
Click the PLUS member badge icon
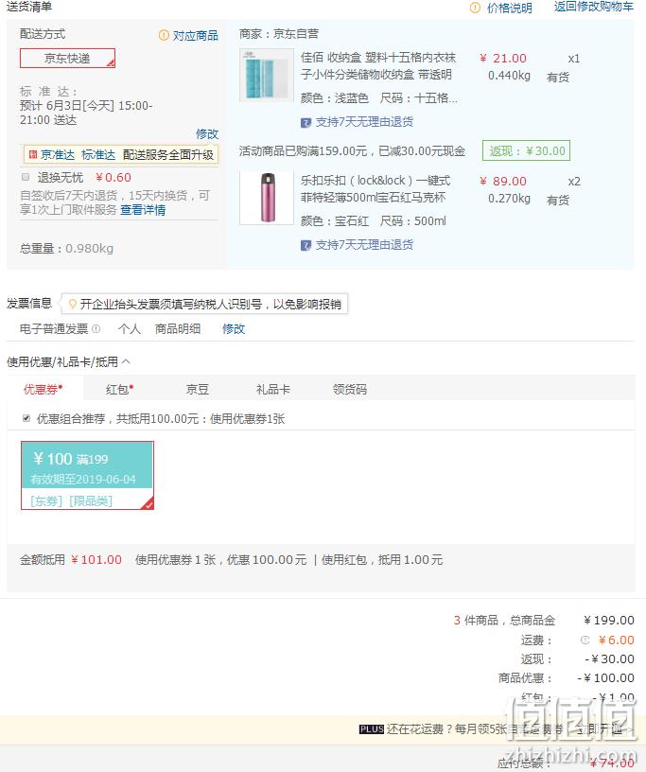(x=372, y=729)
